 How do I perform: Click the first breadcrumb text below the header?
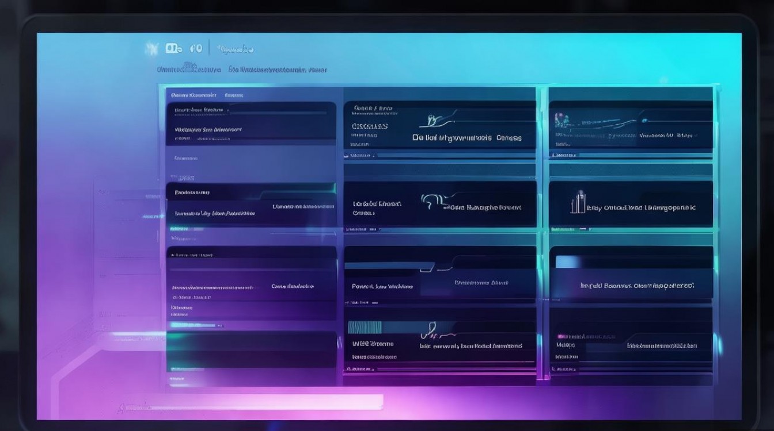188,70
